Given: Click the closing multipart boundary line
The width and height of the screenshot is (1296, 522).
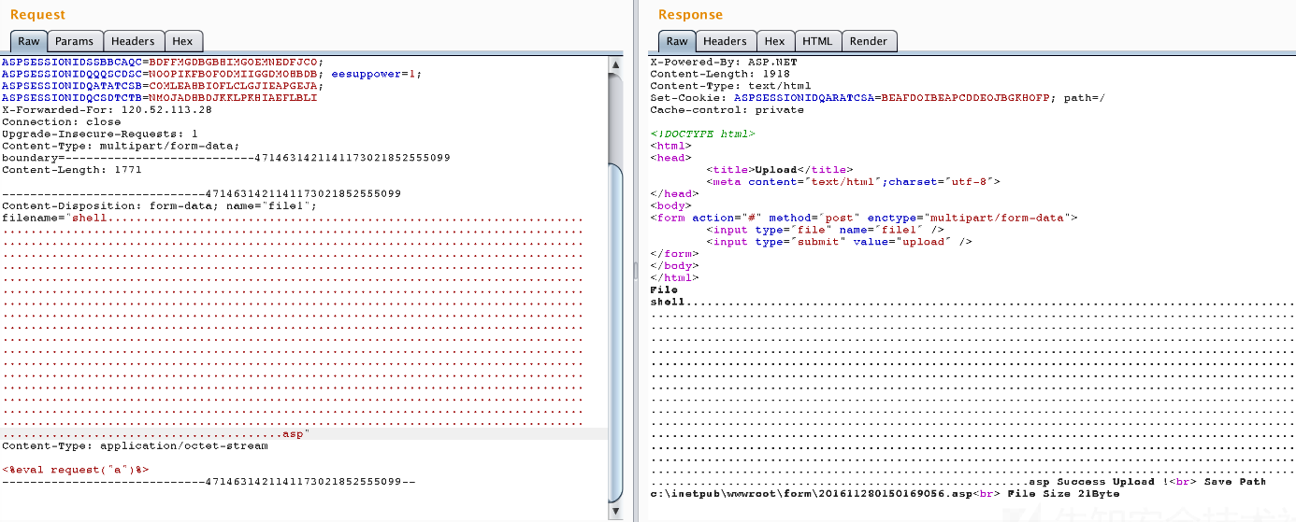Looking at the screenshot, I should coord(209,482).
